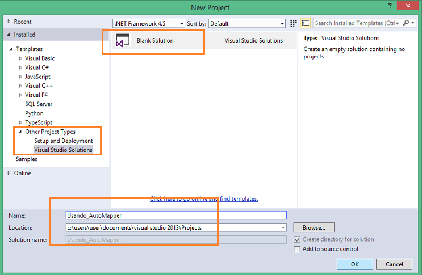Click the OK button
422x275 pixels.
click(x=355, y=264)
